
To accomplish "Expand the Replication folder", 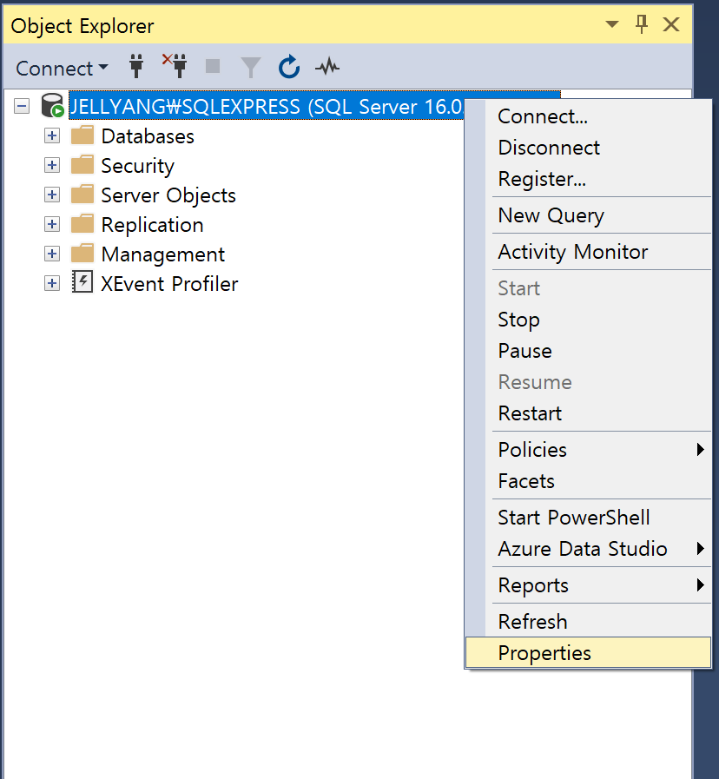I will coord(52,224).
